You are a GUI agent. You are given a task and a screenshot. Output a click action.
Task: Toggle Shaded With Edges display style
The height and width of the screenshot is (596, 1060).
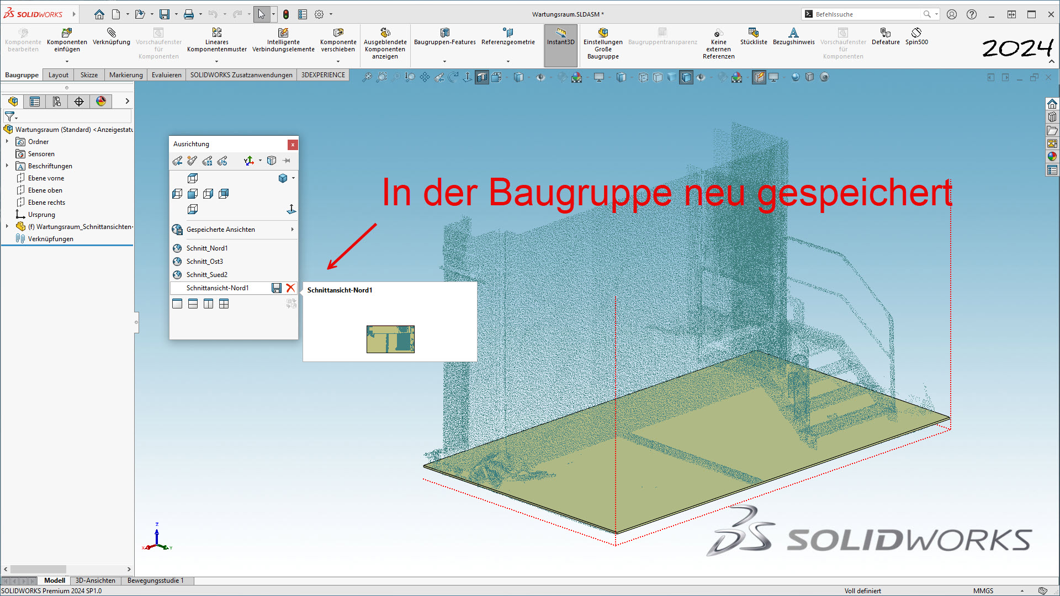click(686, 77)
